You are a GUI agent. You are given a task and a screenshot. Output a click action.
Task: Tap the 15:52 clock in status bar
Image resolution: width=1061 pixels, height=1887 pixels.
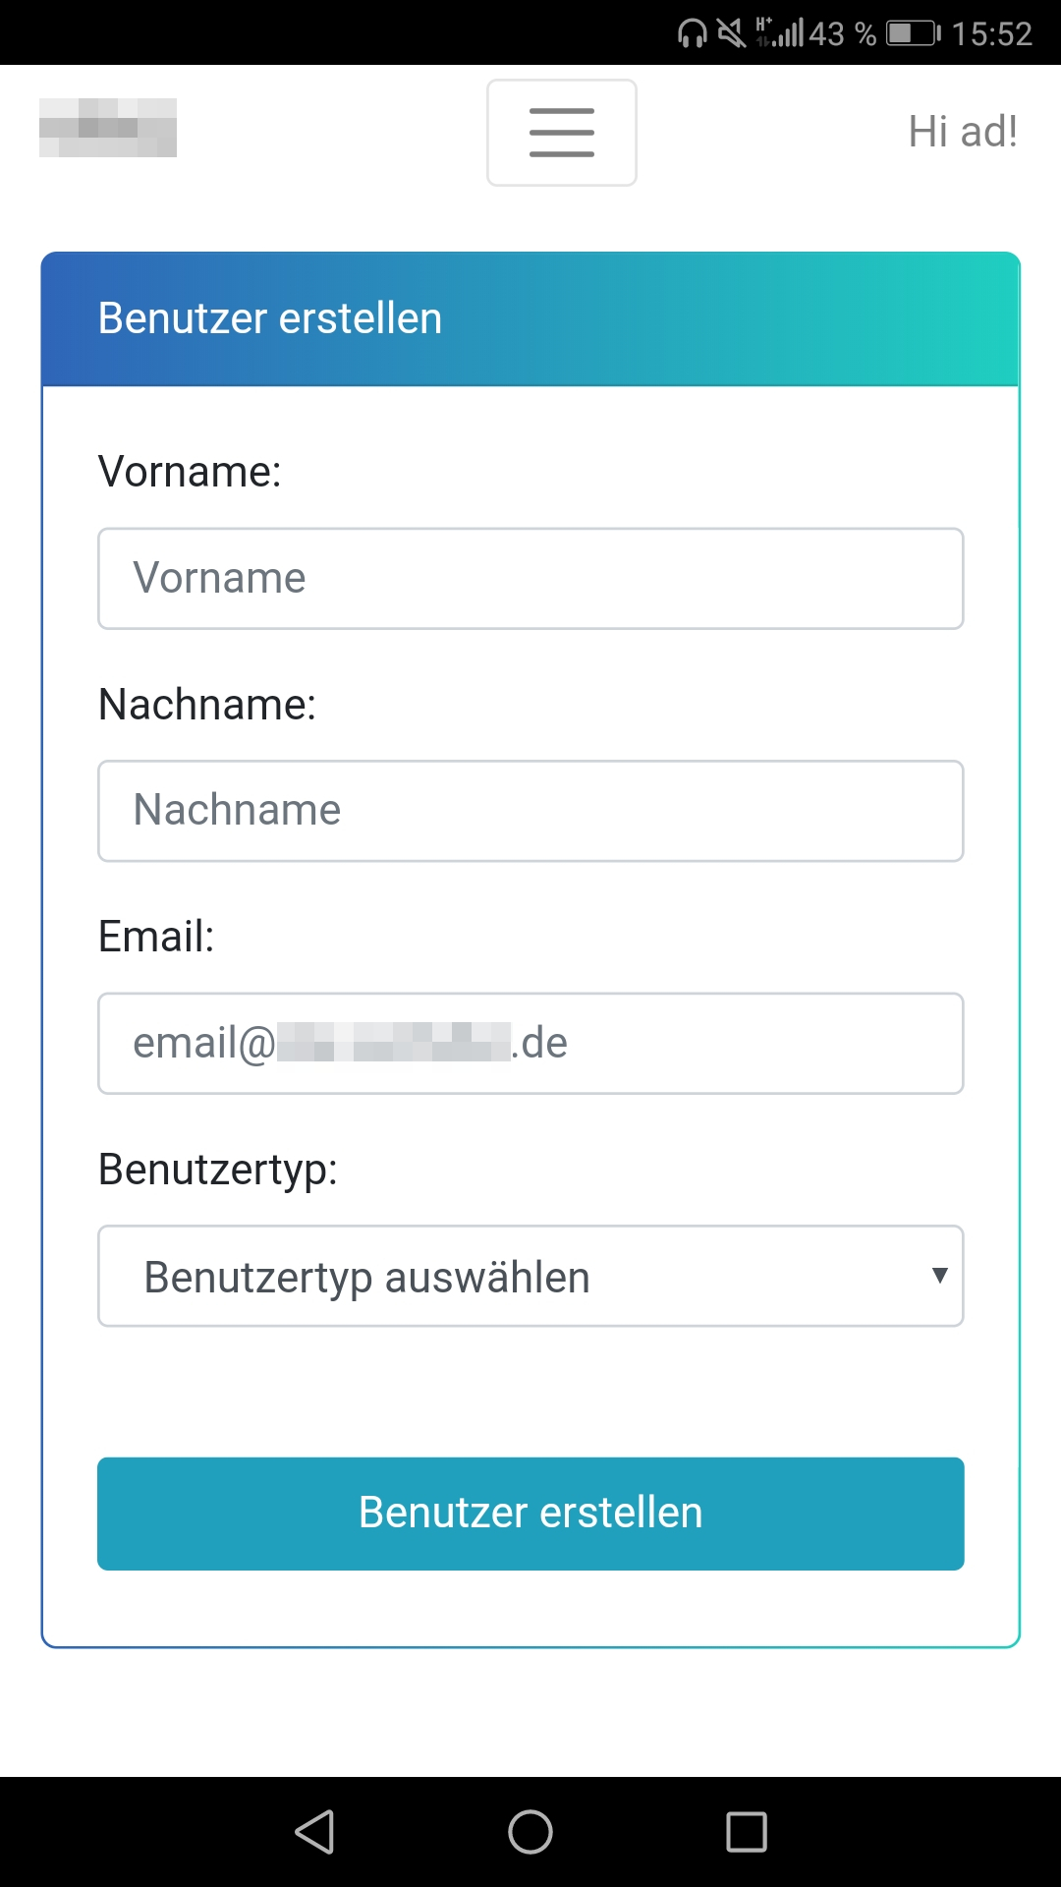click(992, 34)
